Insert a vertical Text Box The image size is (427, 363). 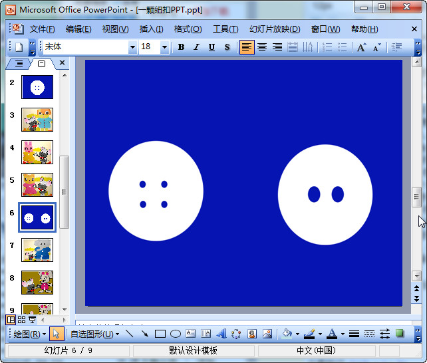pos(206,334)
